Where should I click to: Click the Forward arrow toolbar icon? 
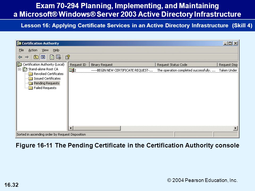27,57
